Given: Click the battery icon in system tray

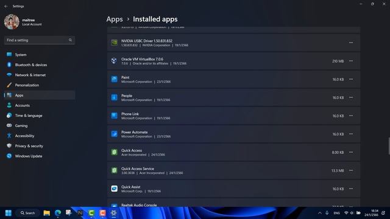Looking at the screenshot, I should pyautogui.click(x=358, y=213).
